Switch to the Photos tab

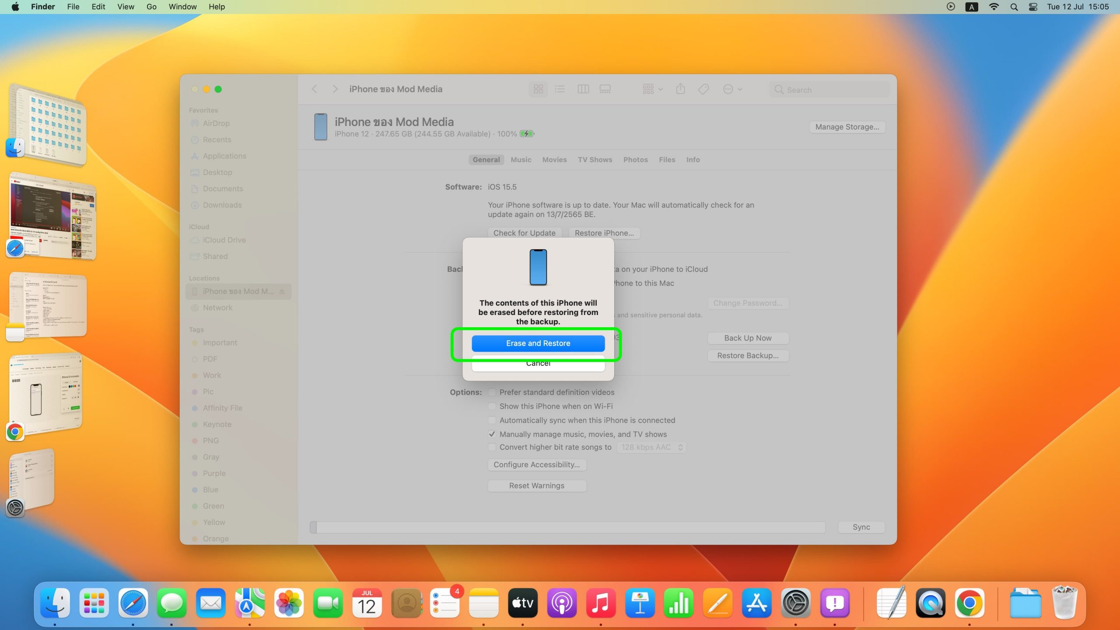point(635,160)
